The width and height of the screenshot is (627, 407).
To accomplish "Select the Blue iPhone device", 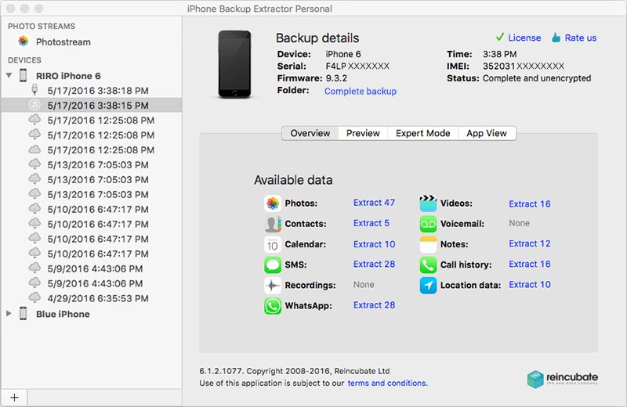I will [92, 314].
